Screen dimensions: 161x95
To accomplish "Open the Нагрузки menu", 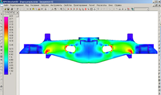I will (45, 5).
